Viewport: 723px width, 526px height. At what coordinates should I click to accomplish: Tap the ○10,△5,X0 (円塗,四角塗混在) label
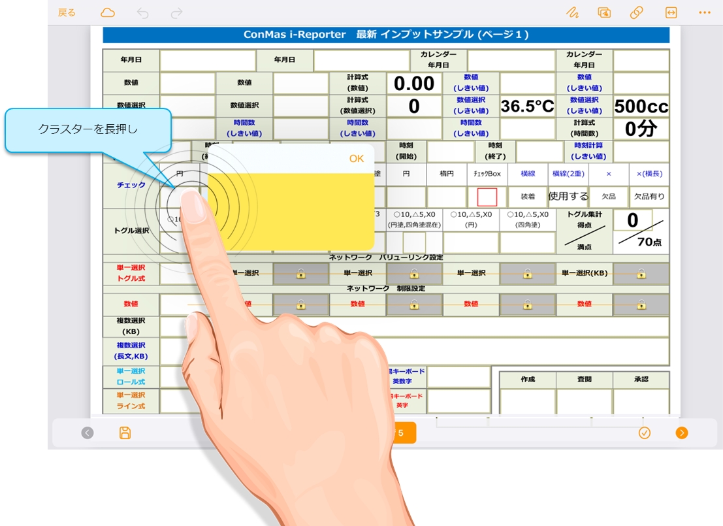coord(414,220)
